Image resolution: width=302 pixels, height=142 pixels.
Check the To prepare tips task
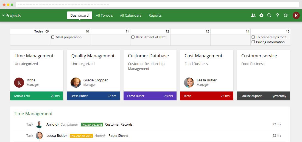click(x=253, y=37)
